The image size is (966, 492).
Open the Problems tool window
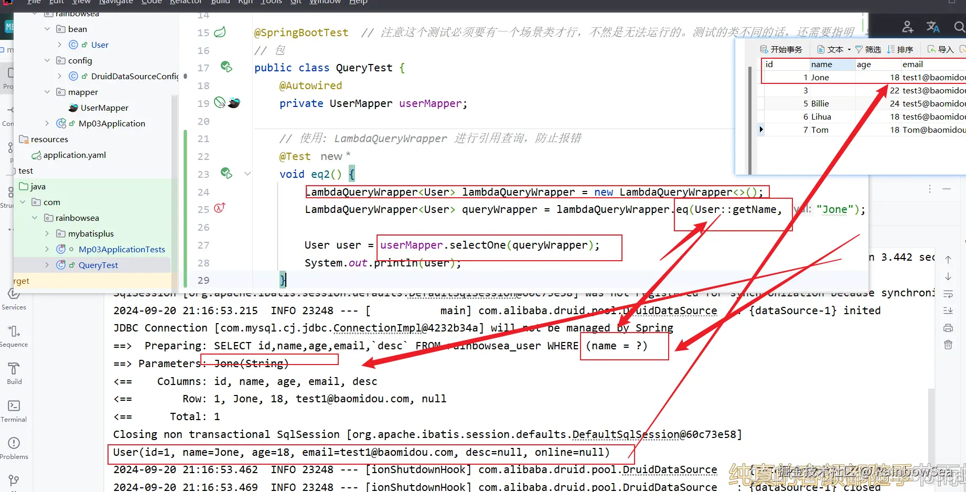click(14, 448)
